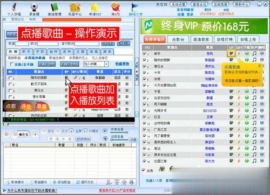Check box for row 4 香水有毒

pos(10,97)
